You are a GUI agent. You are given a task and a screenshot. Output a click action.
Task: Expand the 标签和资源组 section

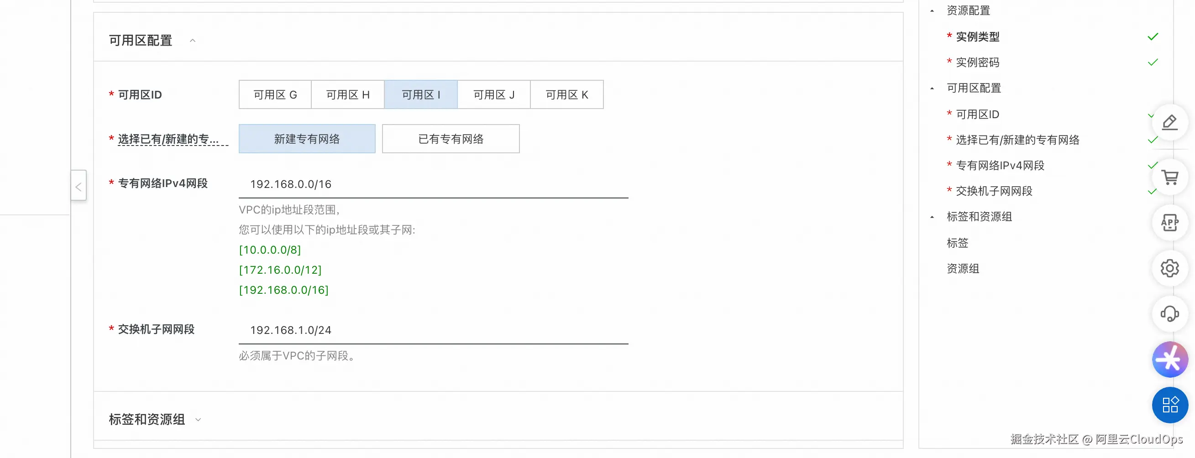[x=198, y=420]
